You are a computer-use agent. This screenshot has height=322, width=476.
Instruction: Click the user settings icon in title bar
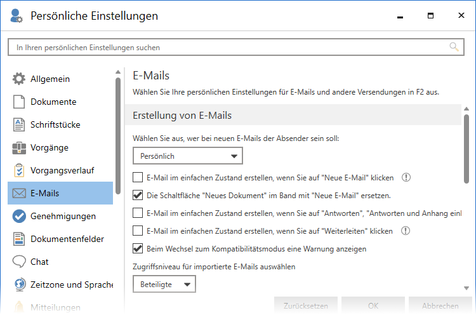pos(16,16)
